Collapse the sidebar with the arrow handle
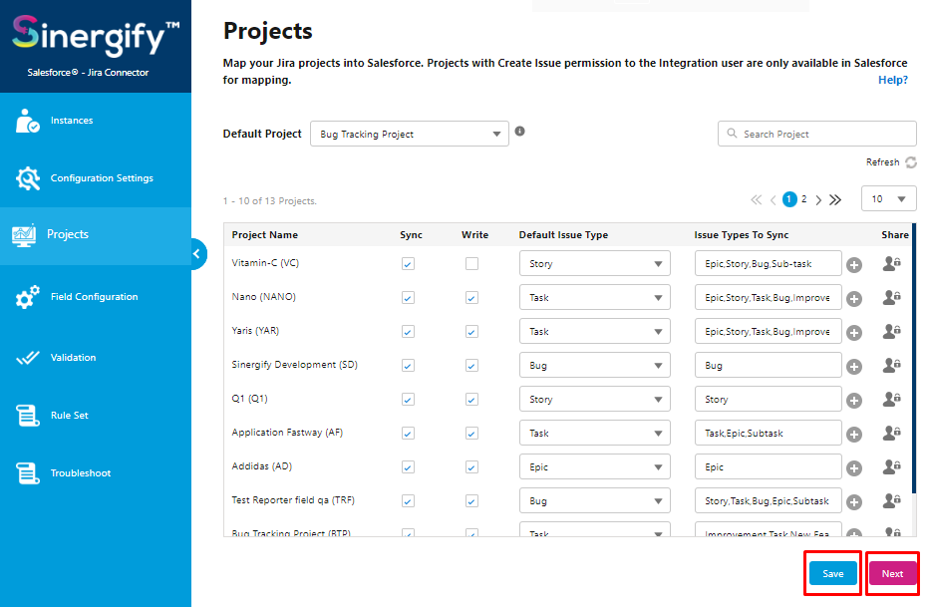The image size is (929, 607). (198, 254)
